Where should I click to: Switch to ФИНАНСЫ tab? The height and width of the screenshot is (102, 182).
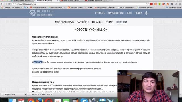(x=97, y=22)
